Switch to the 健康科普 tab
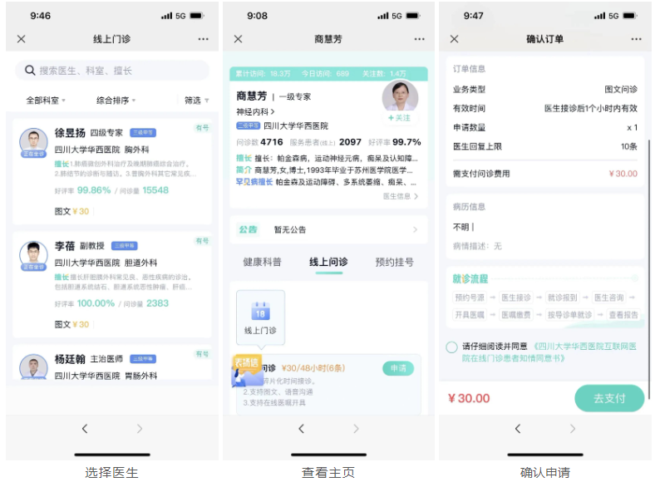655x487 pixels. pyautogui.click(x=263, y=262)
